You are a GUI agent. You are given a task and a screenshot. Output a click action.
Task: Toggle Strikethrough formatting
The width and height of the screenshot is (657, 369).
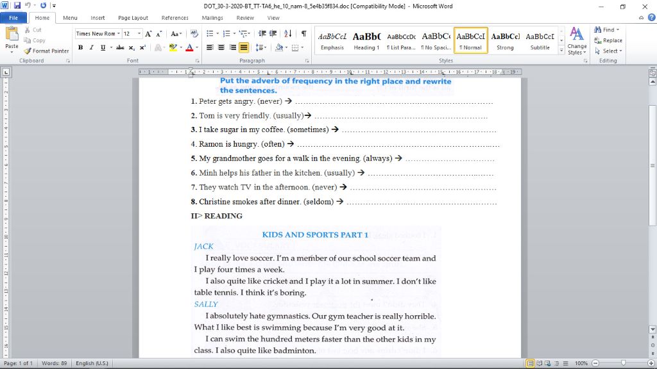[x=120, y=47]
